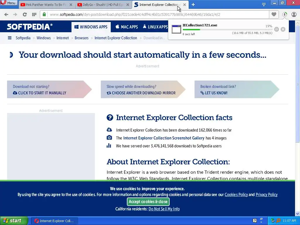Open the Cookies Policy link
Screen dimensions: 300x225
coord(236,195)
